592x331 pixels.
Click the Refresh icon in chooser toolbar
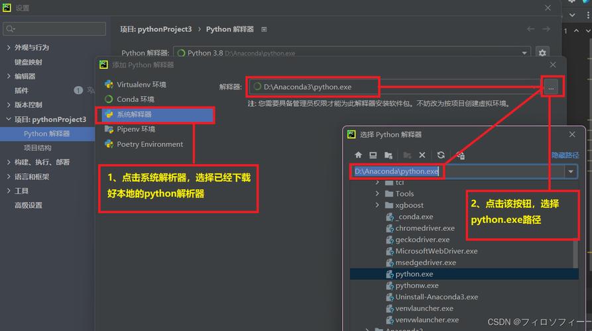click(x=441, y=155)
